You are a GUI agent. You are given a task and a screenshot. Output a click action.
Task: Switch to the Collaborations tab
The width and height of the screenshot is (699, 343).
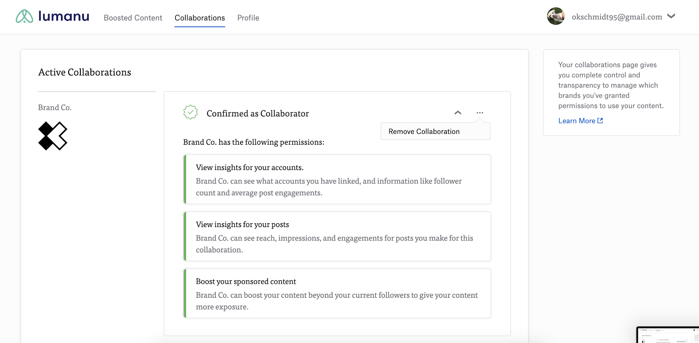200,18
